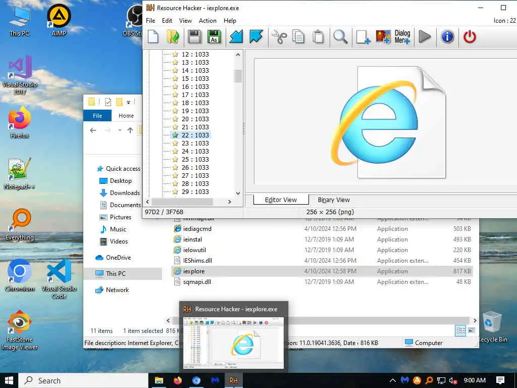Select tree item 15 : 1033
The height and width of the screenshot is (388, 517).
(195, 78)
